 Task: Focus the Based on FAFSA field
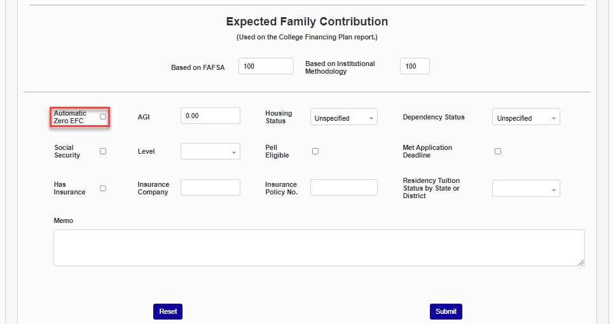(x=266, y=66)
